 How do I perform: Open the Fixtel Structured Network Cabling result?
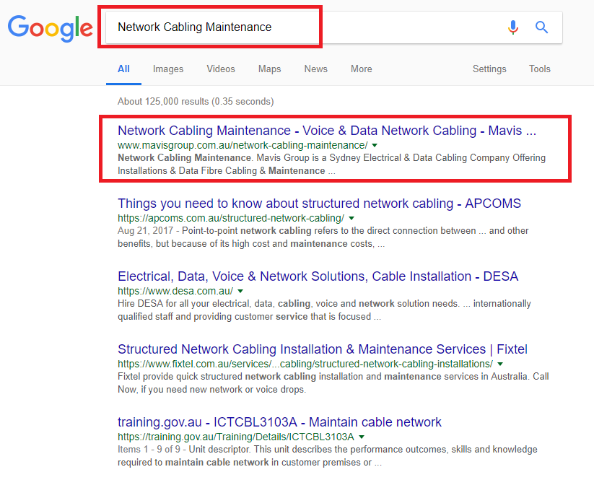323,349
